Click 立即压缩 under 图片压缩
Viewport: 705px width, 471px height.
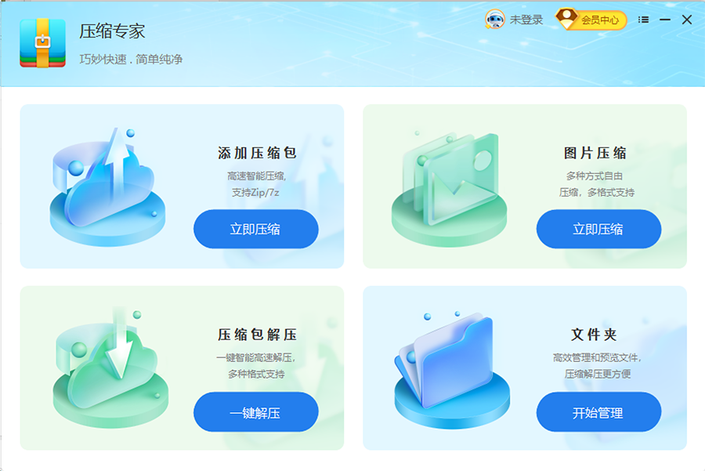598,229
